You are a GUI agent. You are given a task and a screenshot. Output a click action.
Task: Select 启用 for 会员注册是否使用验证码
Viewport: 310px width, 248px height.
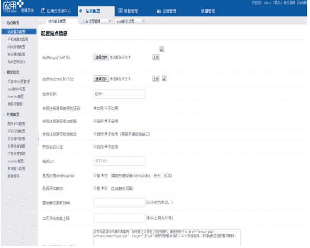tap(95, 108)
